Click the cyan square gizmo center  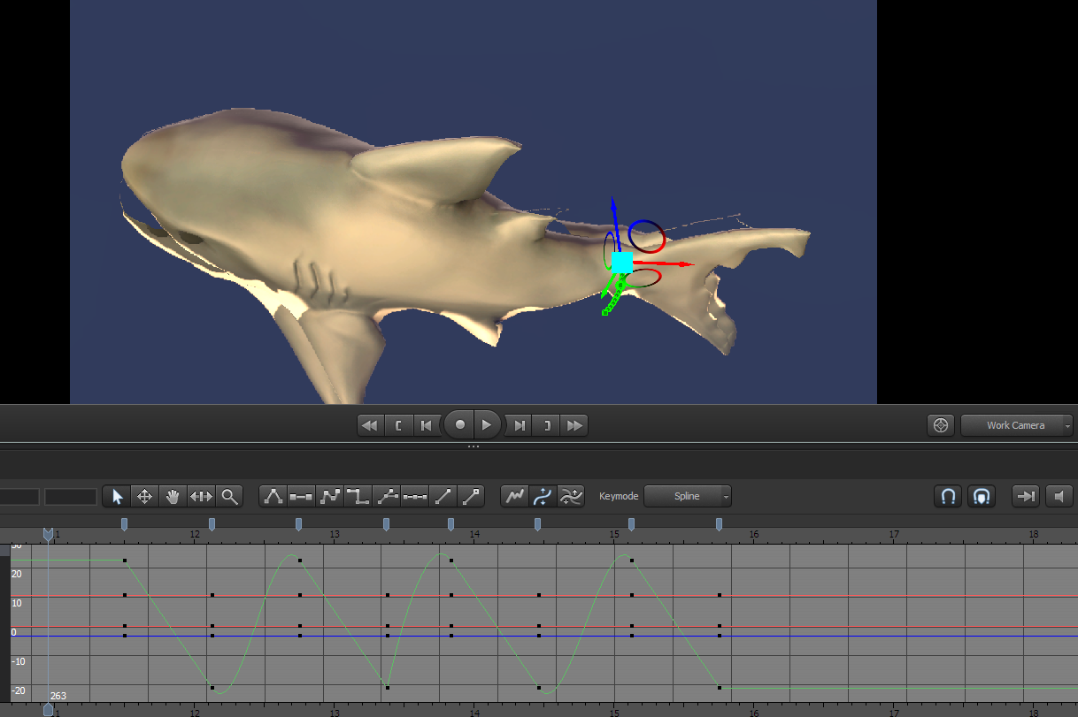(x=622, y=262)
